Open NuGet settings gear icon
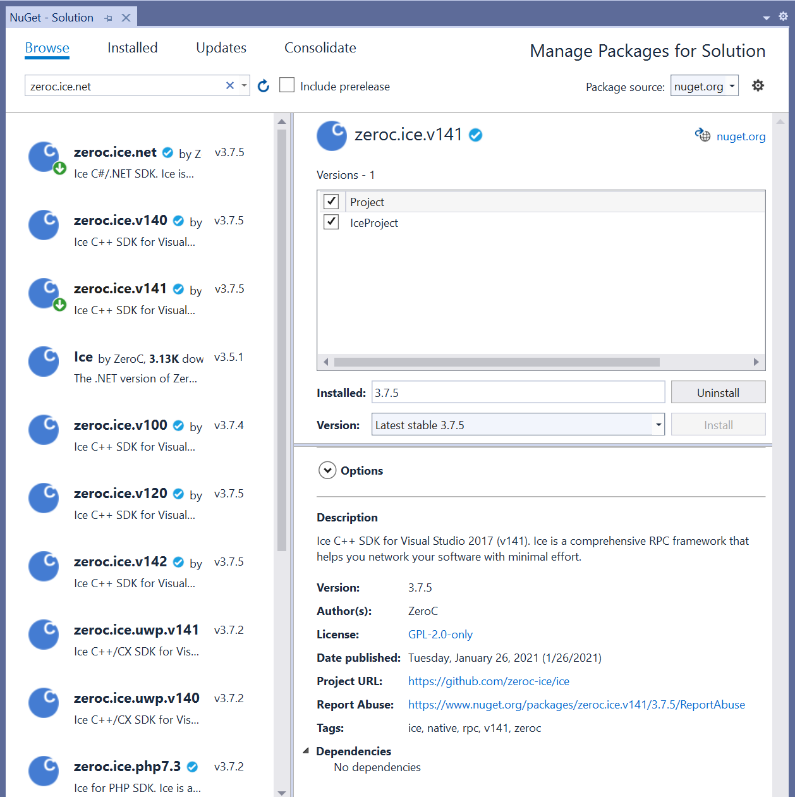795x797 pixels. tap(758, 85)
